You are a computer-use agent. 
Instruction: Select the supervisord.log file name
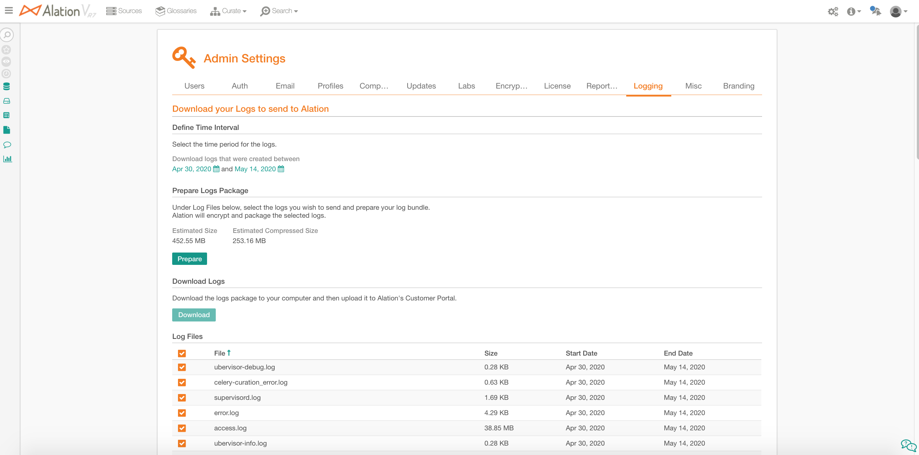(x=237, y=397)
